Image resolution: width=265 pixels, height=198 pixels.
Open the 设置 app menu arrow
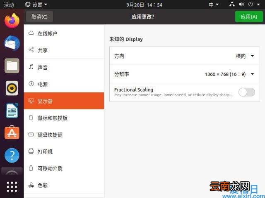46,5
